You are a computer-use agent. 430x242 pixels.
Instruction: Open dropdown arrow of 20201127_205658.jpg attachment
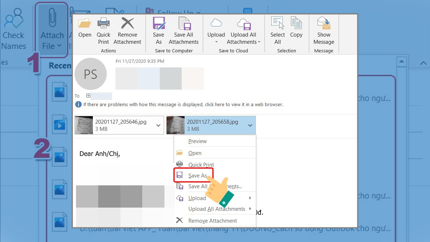coord(250,125)
